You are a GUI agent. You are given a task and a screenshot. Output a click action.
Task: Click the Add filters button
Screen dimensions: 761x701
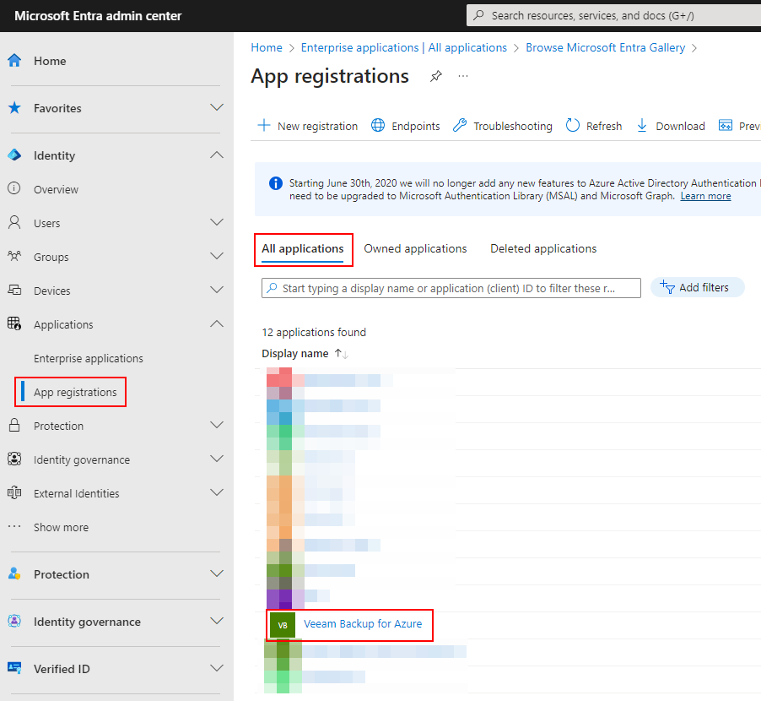tap(697, 288)
